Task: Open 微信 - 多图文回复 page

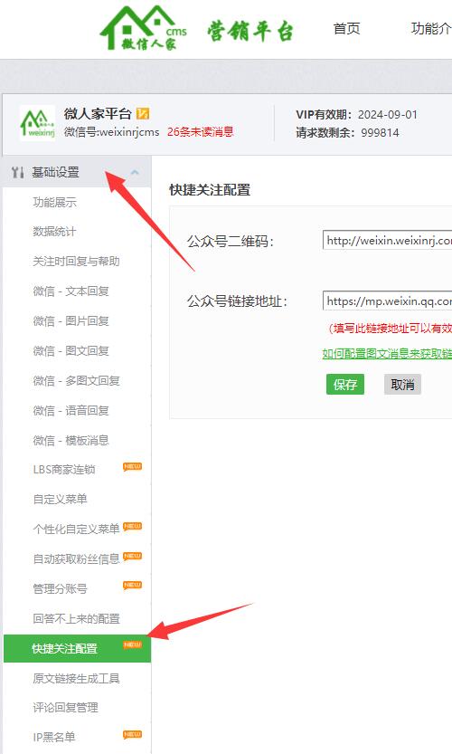Action: coord(76,380)
